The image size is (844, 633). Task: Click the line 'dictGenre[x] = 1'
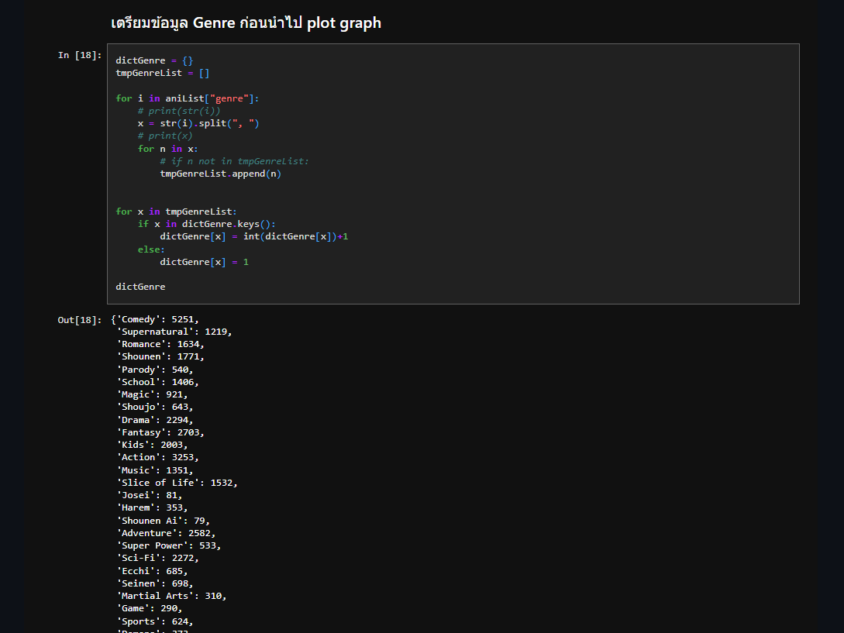coord(204,262)
